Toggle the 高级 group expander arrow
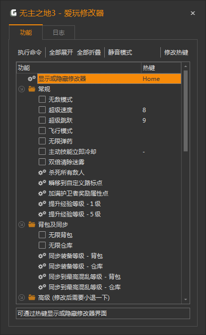Viewport: 206px width, 335px height. click(21, 298)
